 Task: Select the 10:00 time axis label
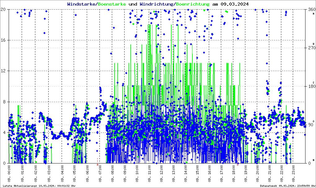[x=137, y=173]
